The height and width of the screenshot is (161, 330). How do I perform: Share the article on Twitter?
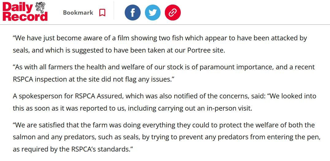point(153,13)
